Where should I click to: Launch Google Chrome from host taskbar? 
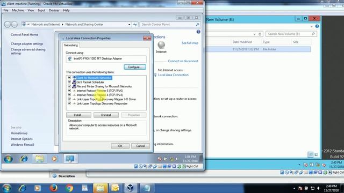[69, 188]
